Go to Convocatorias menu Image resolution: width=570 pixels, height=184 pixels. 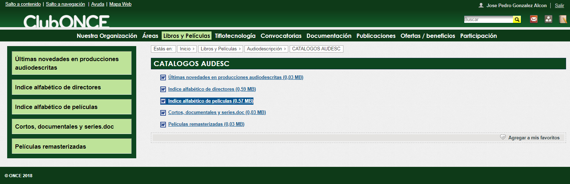coord(281,36)
